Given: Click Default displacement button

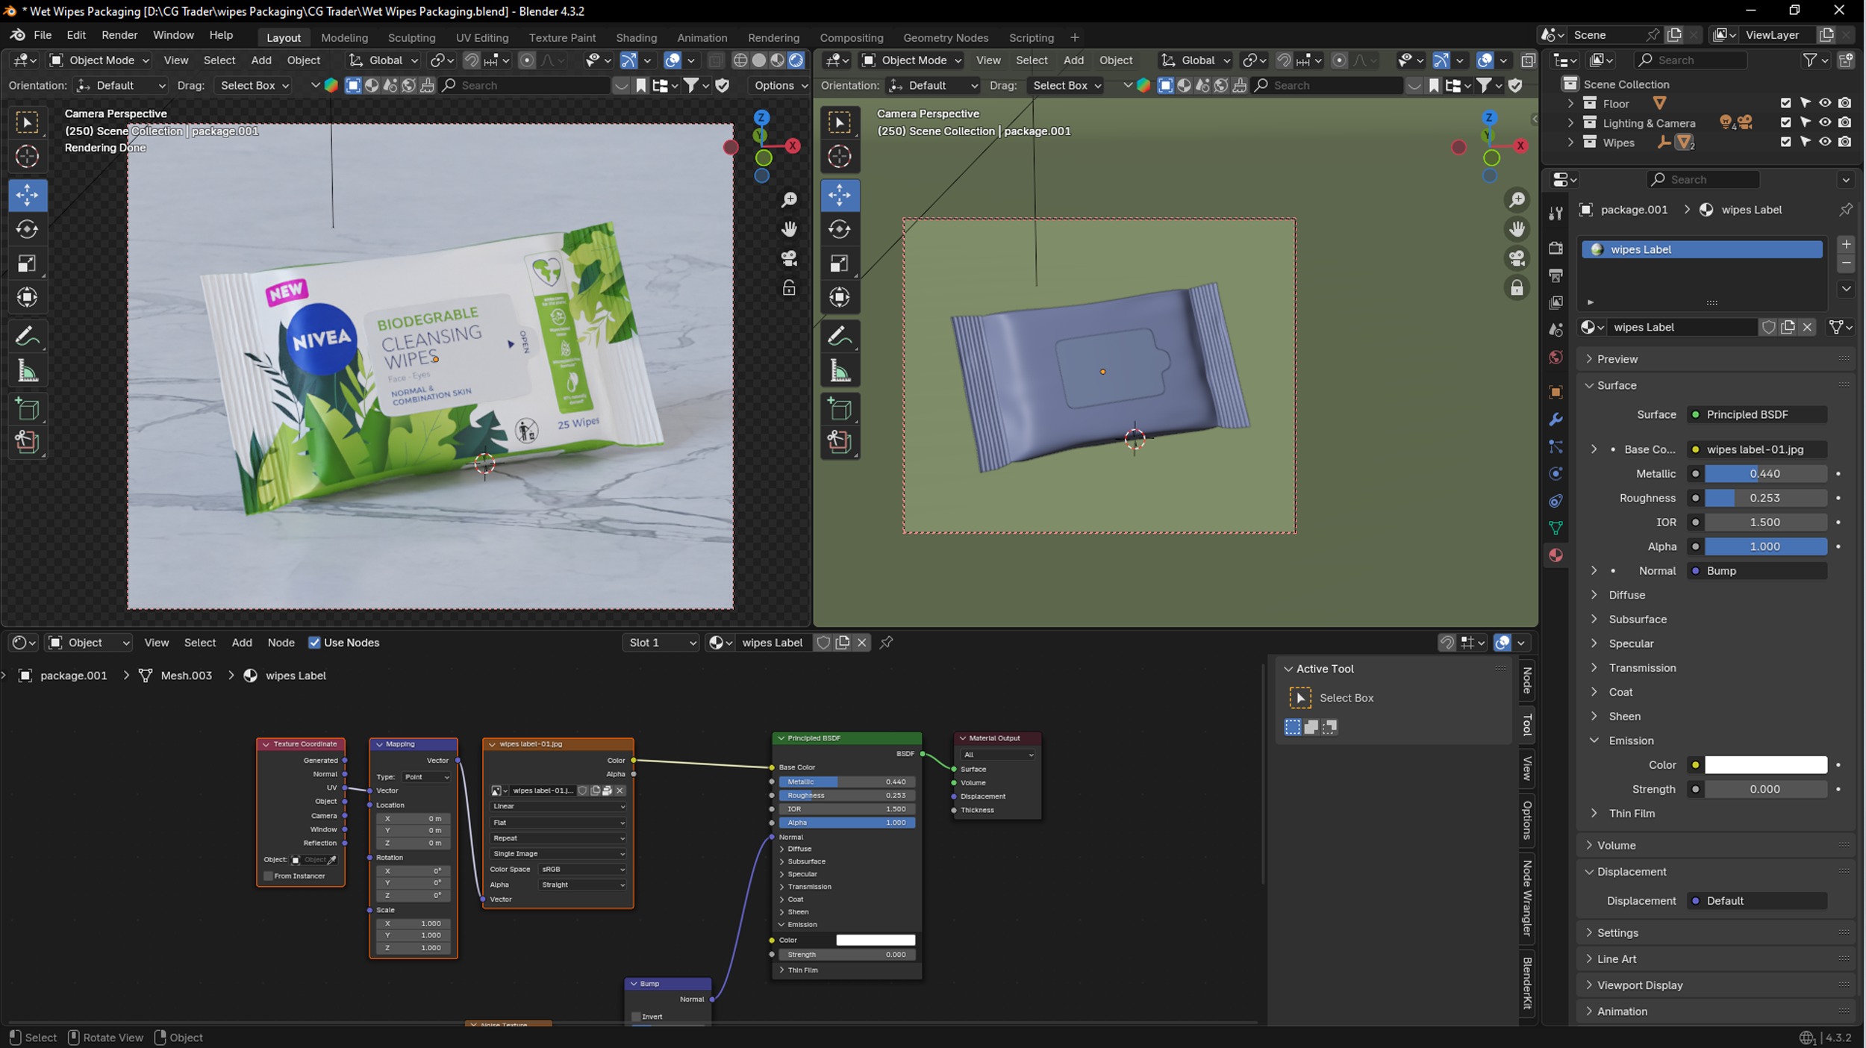Looking at the screenshot, I should click(1756, 901).
